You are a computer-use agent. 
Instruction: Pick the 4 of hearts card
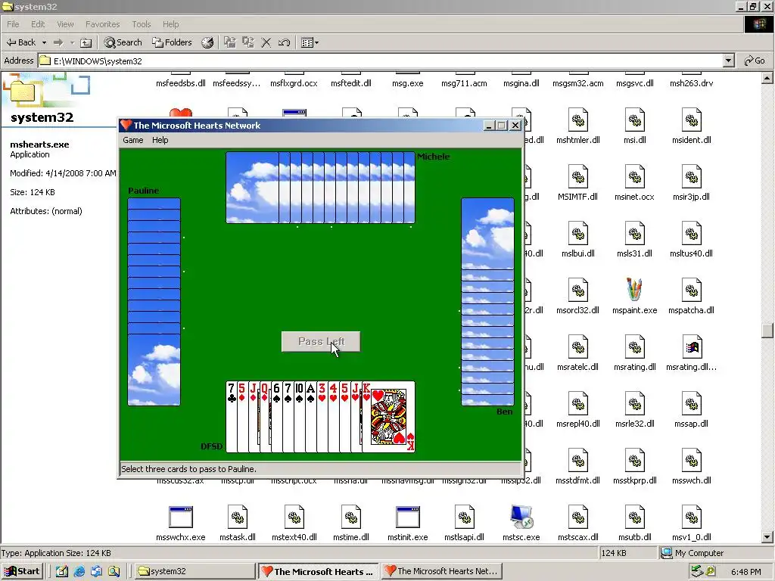pos(334,417)
